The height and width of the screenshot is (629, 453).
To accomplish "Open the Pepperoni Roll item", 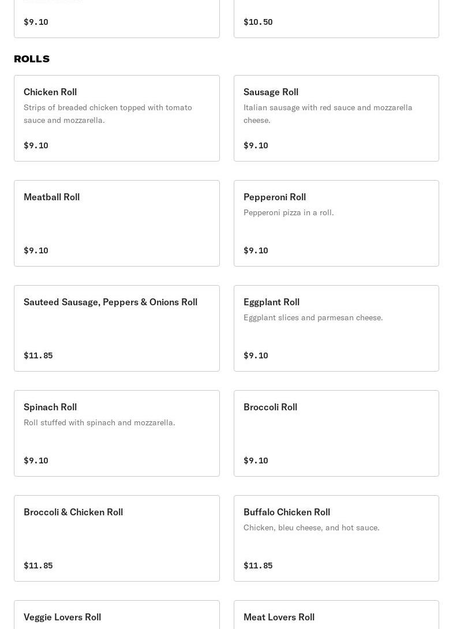I will click(336, 223).
